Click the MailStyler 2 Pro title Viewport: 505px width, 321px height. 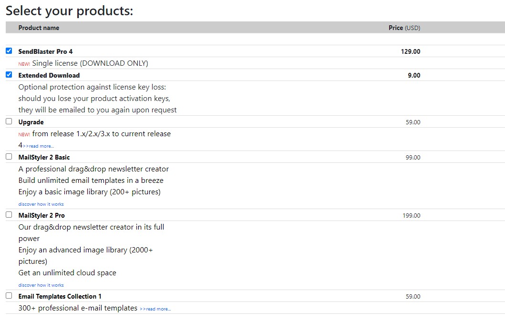pyautogui.click(x=41, y=215)
